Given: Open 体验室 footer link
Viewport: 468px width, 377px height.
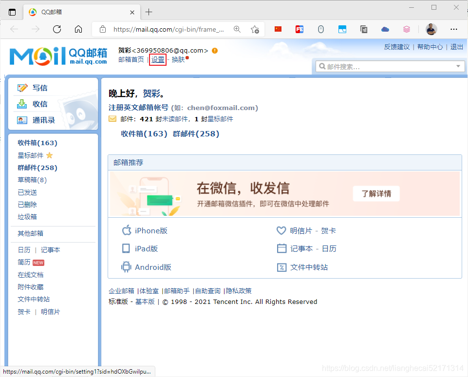Looking at the screenshot, I should [x=149, y=291].
